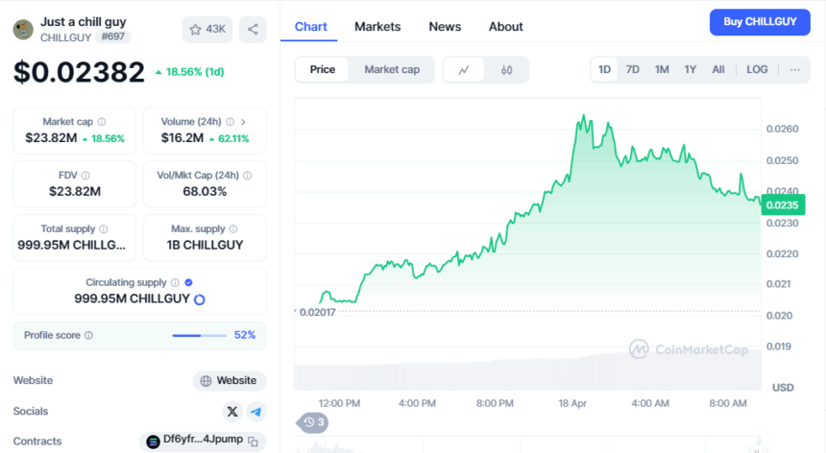Screen dimensions: 826x453
Task: Click info icon next to Volume (24h)
Action: pos(231,122)
